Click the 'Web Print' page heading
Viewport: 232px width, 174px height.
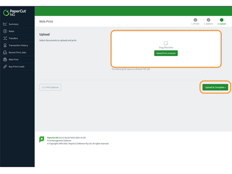pos(46,22)
